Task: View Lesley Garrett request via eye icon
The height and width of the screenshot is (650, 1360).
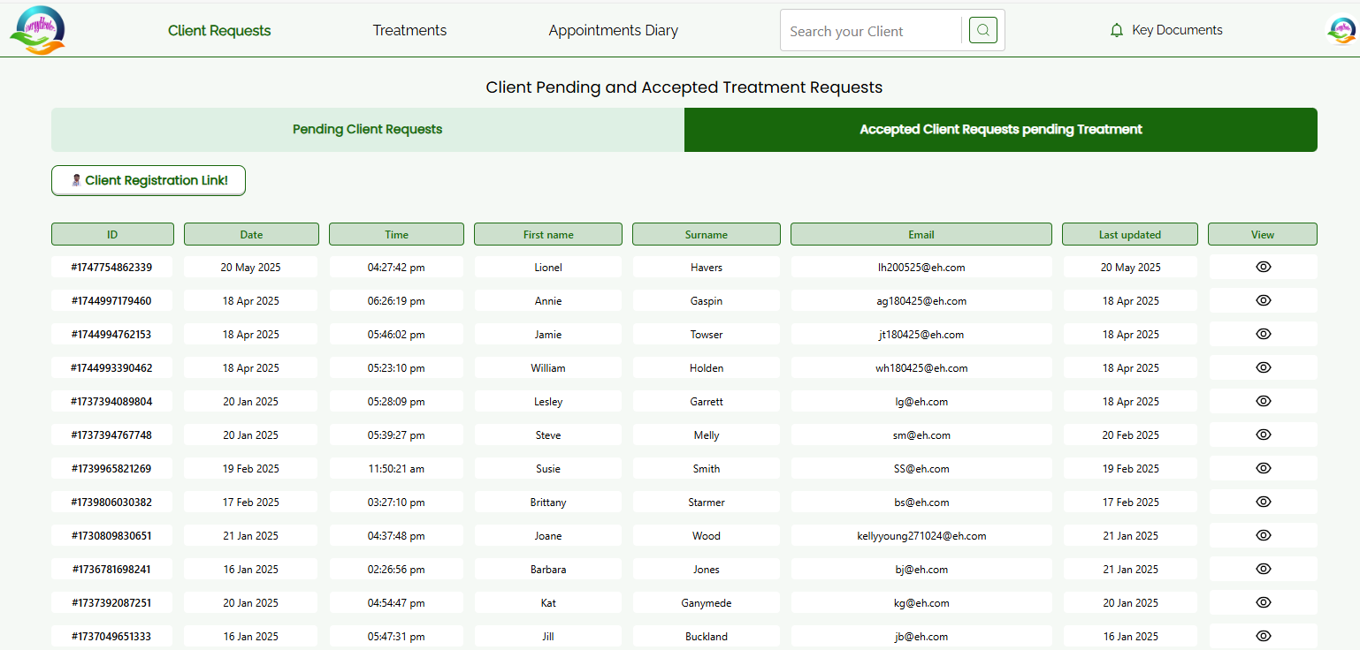Action: click(x=1264, y=401)
